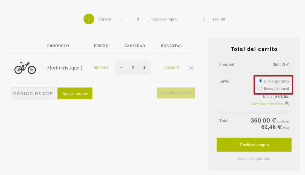Viewport: 305px width, 175px height.
Task: Go to Finalizar compra step label
Action: tap(162, 19)
